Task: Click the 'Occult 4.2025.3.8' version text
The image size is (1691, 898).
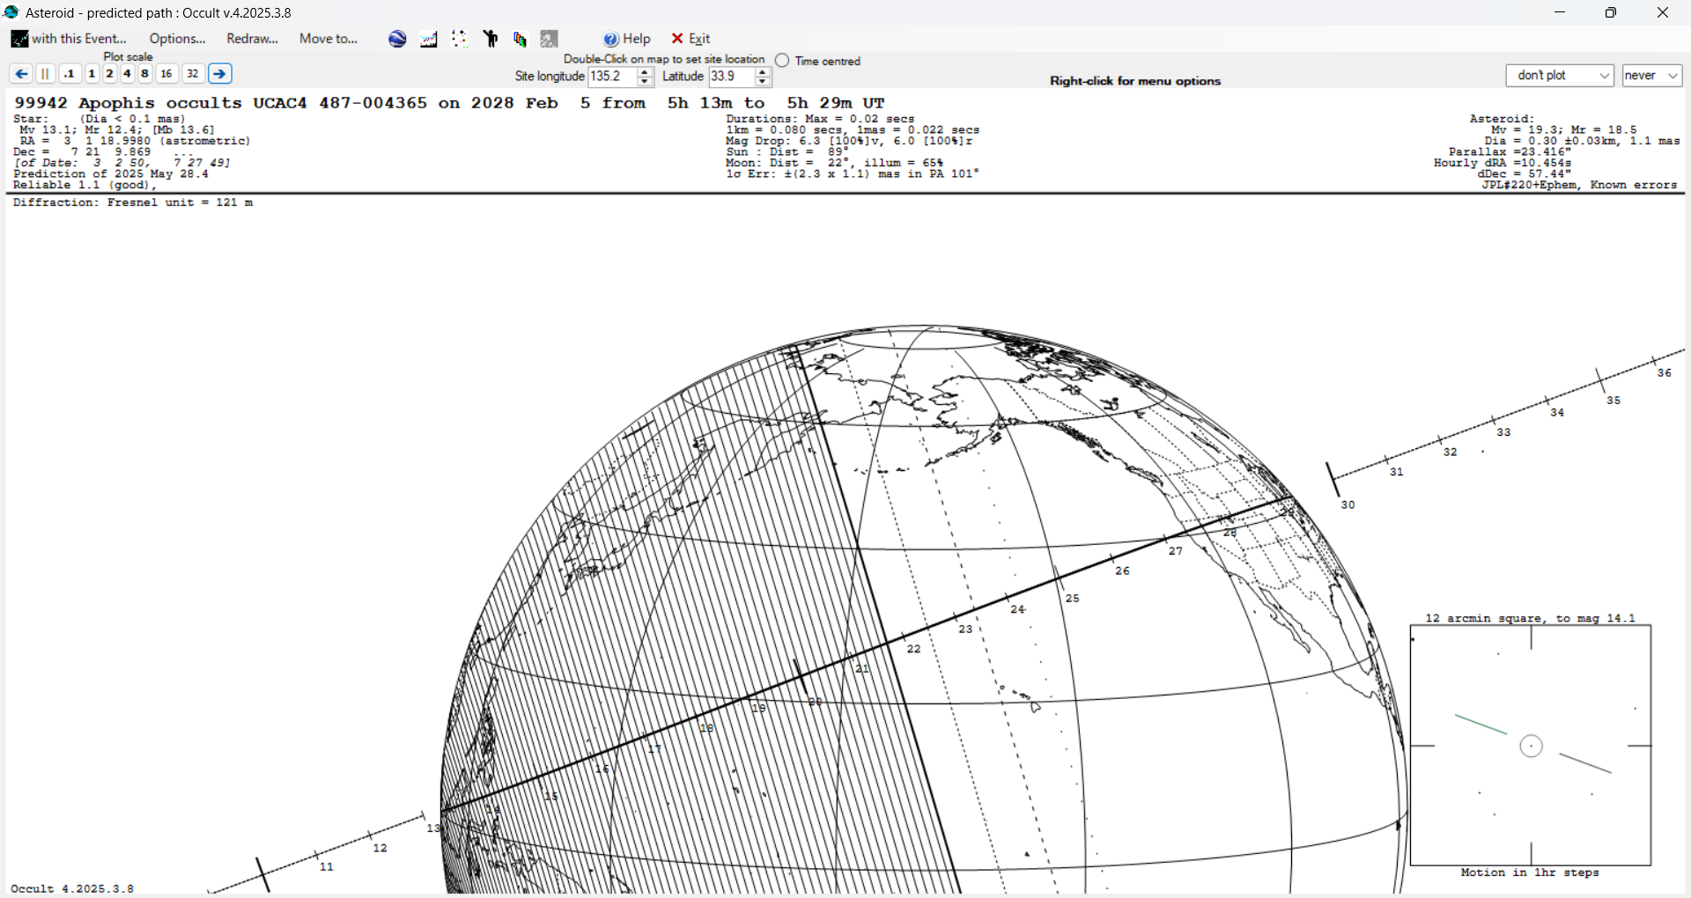Action: (x=72, y=889)
